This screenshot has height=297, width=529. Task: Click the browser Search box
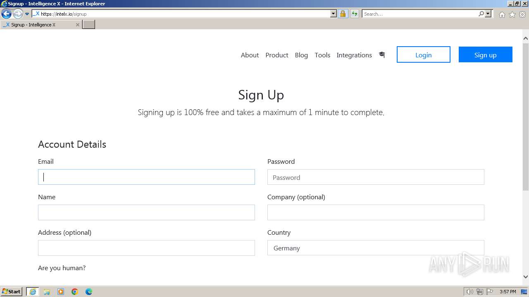tap(420, 14)
